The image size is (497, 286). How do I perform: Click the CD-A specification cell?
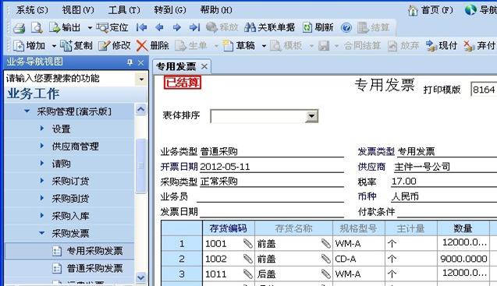click(x=358, y=259)
